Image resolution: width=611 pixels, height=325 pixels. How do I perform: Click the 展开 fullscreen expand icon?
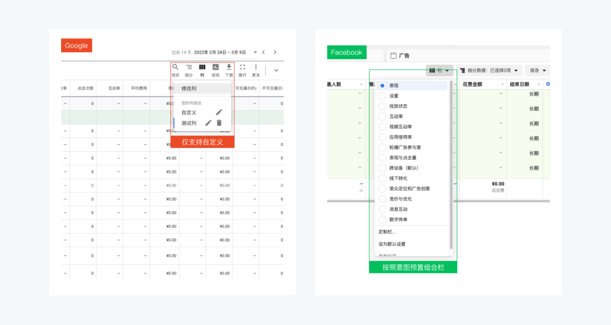(242, 68)
